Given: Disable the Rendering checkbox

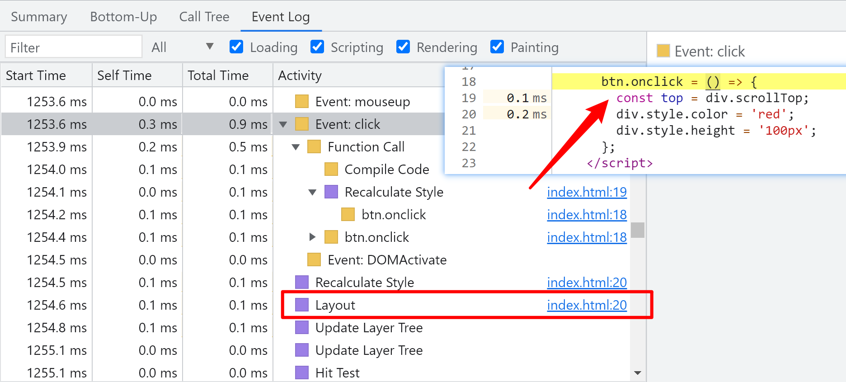Looking at the screenshot, I should coord(403,47).
